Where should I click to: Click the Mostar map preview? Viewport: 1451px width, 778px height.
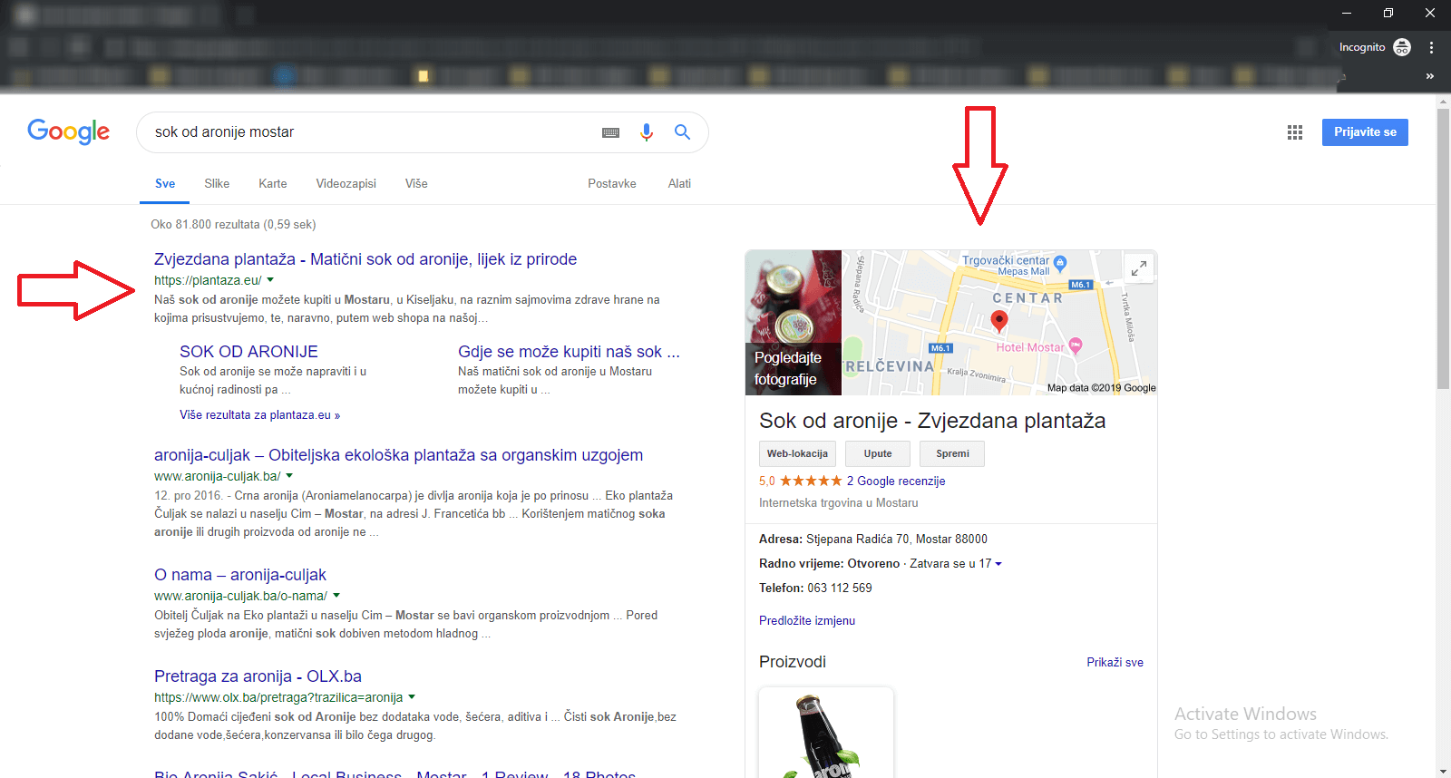coord(999,323)
